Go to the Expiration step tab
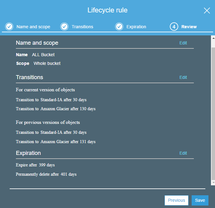Image resolution: width=215 pixels, height=208 pixels. 136,27
